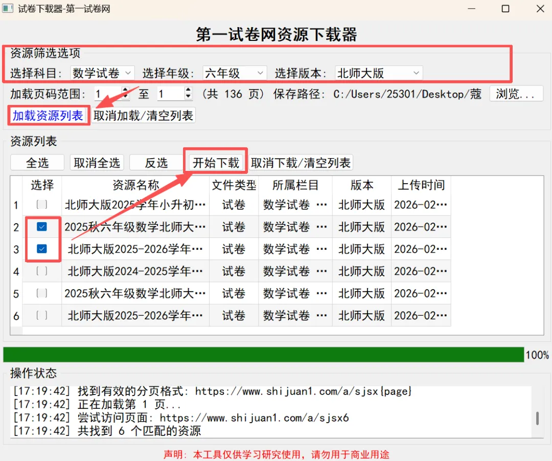Viewport: 552px width, 461px height.
Task: Click the 版本 column header
Action: coord(361,185)
